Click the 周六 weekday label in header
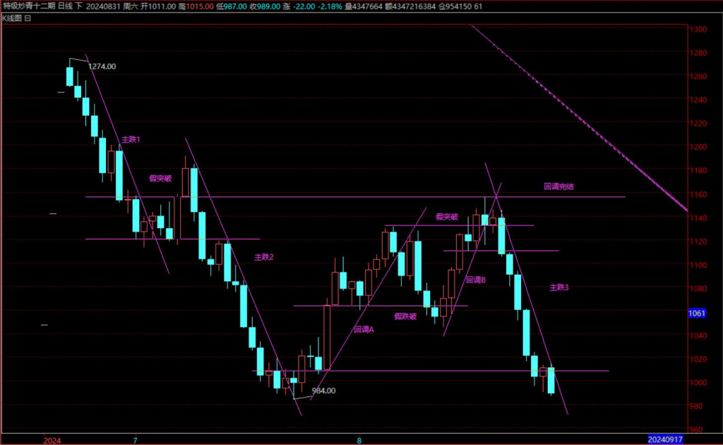Screen dimensions: 723x445 (x=131, y=6)
